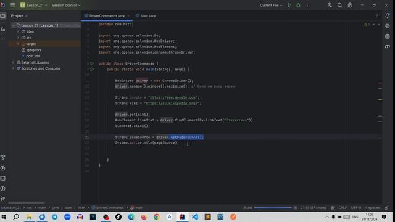Show more tool windows ellipsis in left sidebar

pos(3,39)
